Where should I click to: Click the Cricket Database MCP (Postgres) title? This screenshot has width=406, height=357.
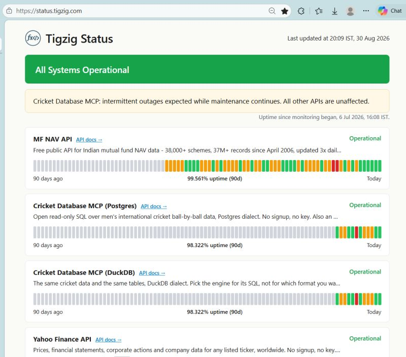(85, 206)
